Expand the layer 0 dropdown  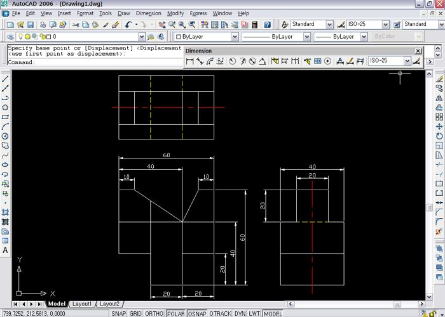coord(142,37)
